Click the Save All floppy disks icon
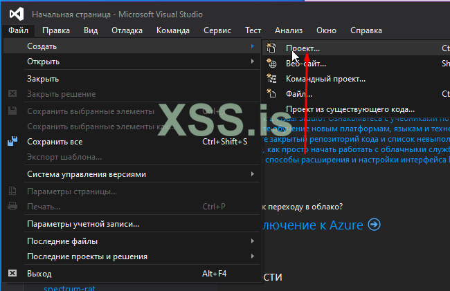The height and width of the screenshot is (291, 450). [12, 141]
